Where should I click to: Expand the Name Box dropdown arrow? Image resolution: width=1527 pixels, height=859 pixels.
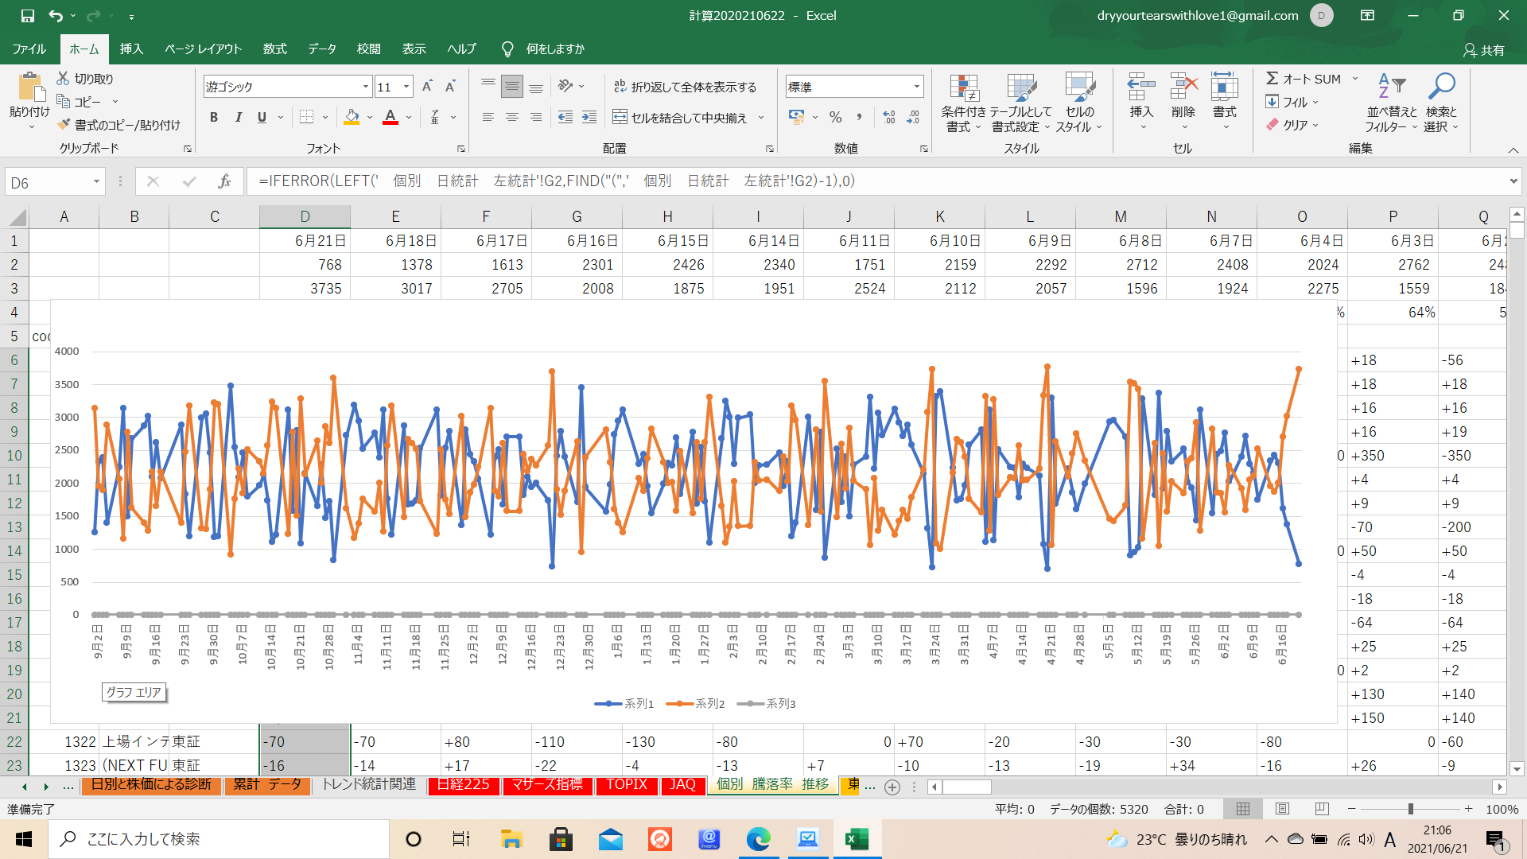[96, 182]
